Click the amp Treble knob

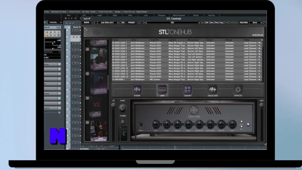tap(188, 125)
